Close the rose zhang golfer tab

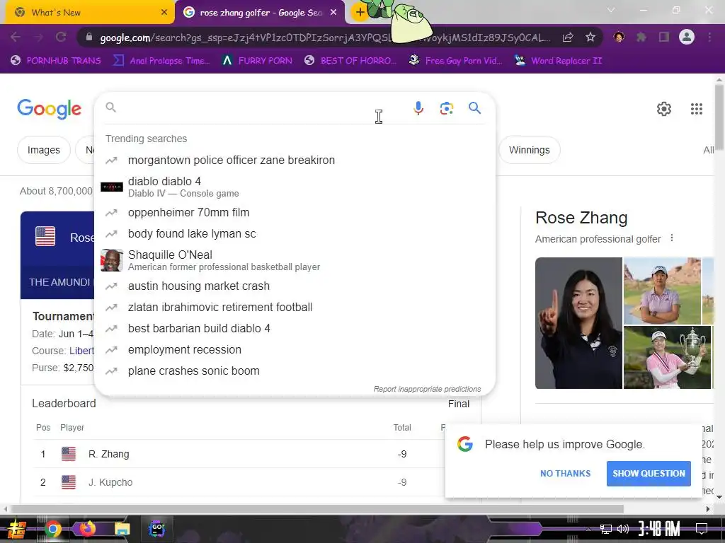click(x=333, y=13)
